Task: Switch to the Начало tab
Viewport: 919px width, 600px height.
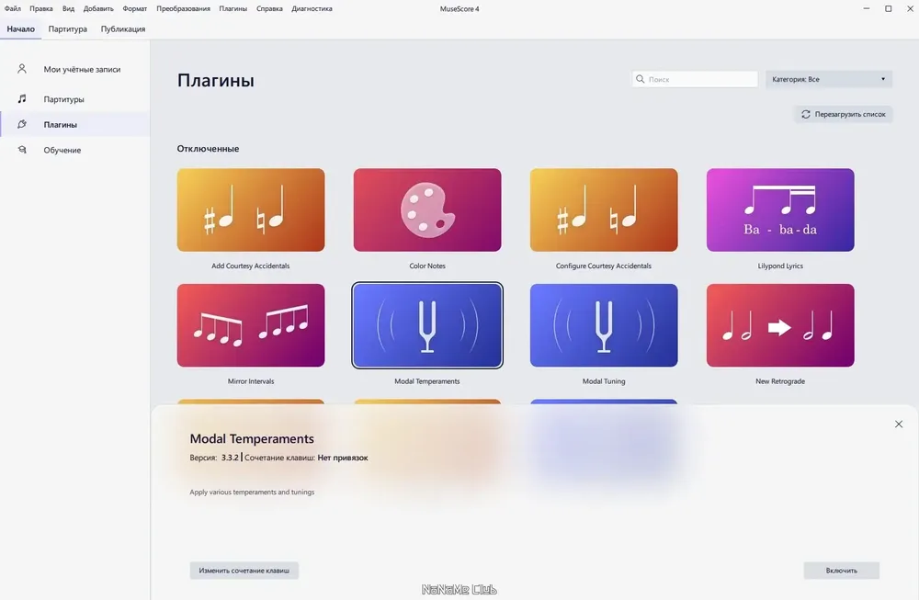Action: [20, 28]
